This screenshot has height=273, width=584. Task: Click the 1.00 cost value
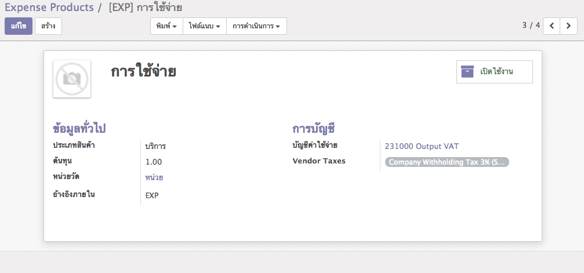coord(154,162)
